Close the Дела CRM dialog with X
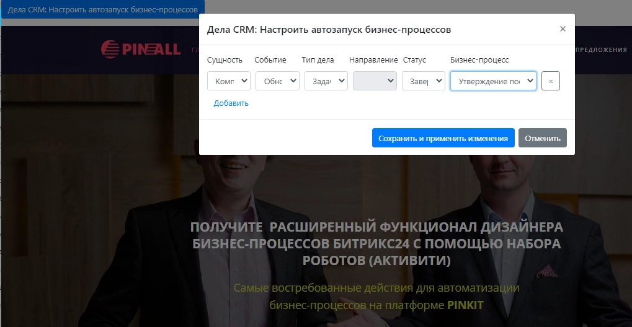This screenshot has width=632, height=327. tap(563, 28)
